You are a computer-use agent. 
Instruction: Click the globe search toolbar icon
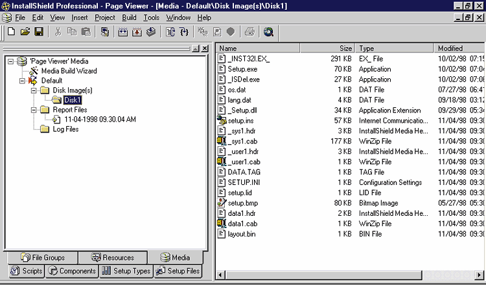pyautogui.click(x=268, y=32)
